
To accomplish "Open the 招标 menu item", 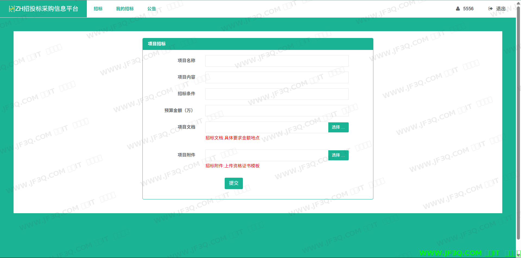I will [98, 9].
